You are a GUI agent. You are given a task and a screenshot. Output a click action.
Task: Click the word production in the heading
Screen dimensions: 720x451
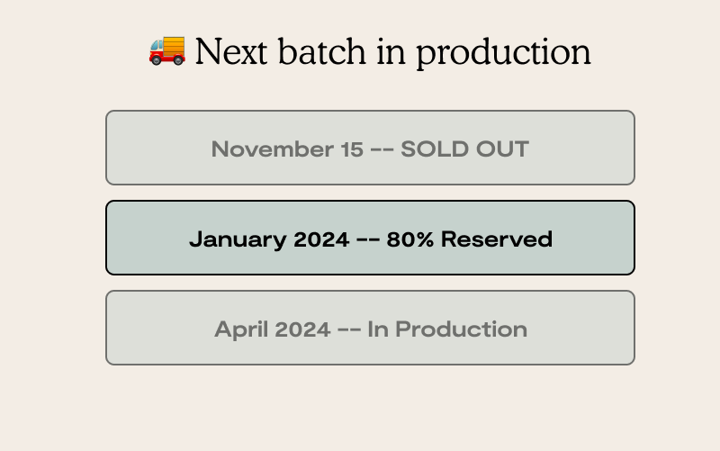click(504, 53)
